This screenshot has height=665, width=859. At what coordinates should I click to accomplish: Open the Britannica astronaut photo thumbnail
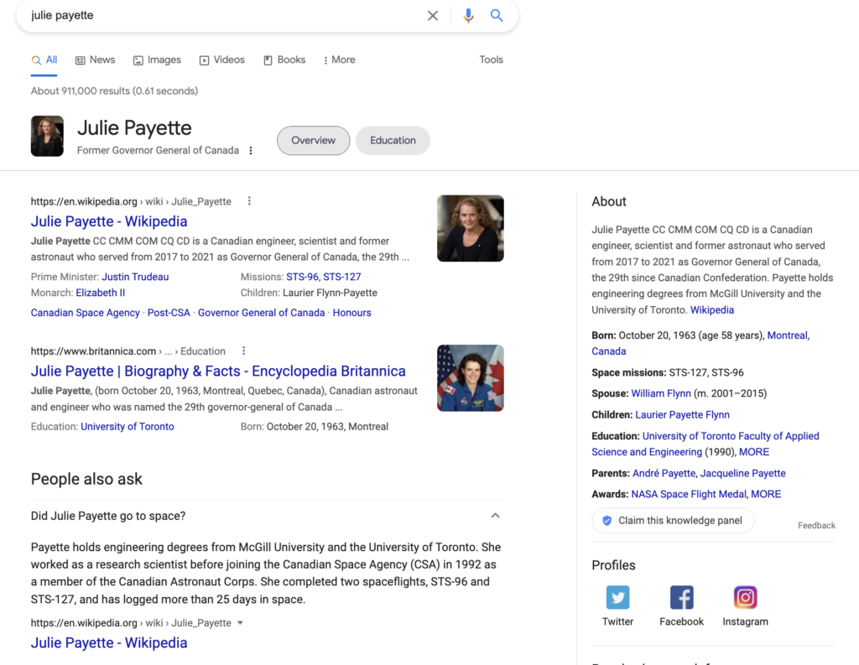pyautogui.click(x=470, y=378)
